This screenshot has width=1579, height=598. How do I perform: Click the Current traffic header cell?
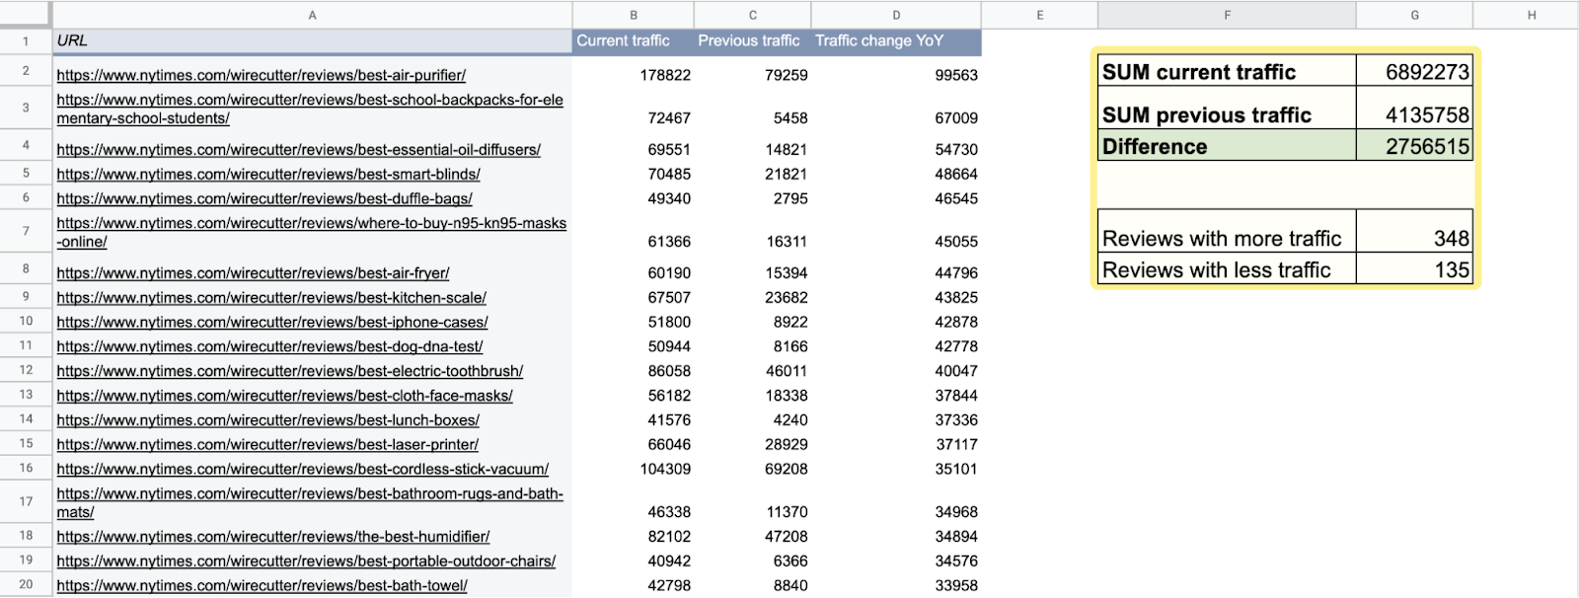click(633, 41)
